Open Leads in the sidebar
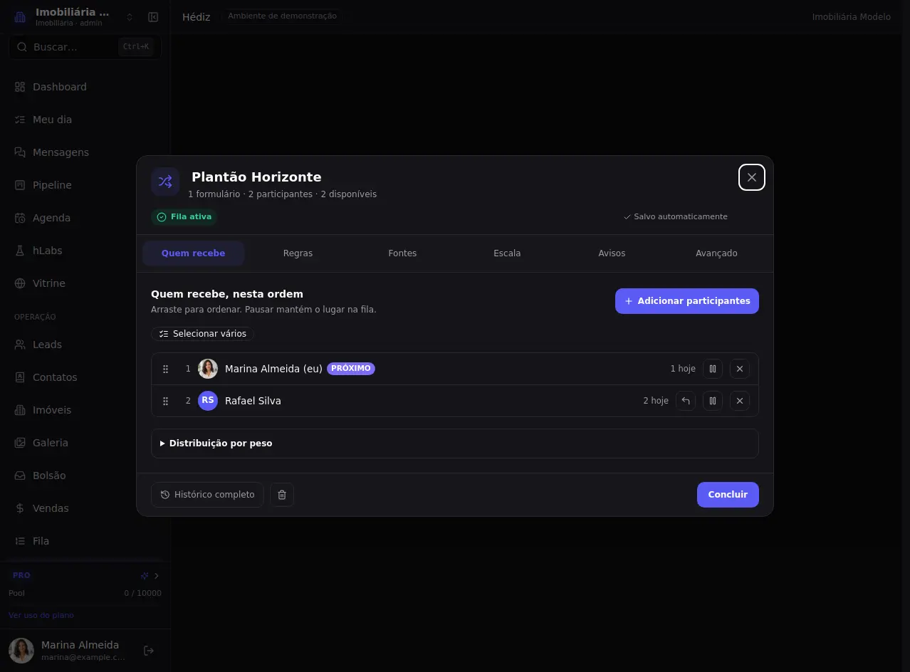This screenshot has width=910, height=672. click(85, 345)
